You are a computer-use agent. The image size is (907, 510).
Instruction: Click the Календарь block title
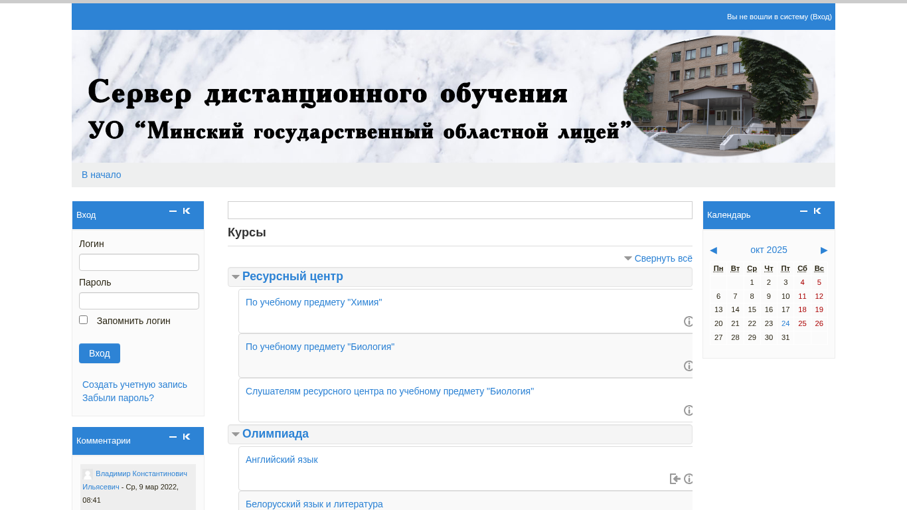tap(729, 215)
